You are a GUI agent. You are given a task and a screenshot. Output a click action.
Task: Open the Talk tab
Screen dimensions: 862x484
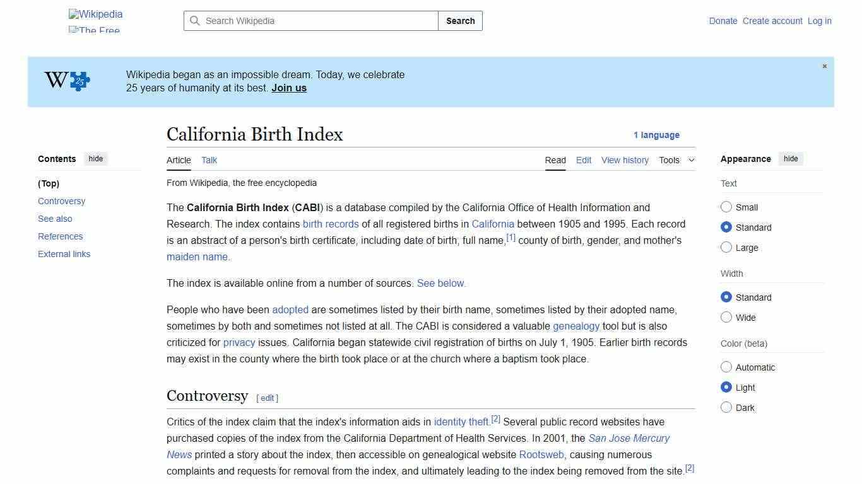(x=209, y=160)
